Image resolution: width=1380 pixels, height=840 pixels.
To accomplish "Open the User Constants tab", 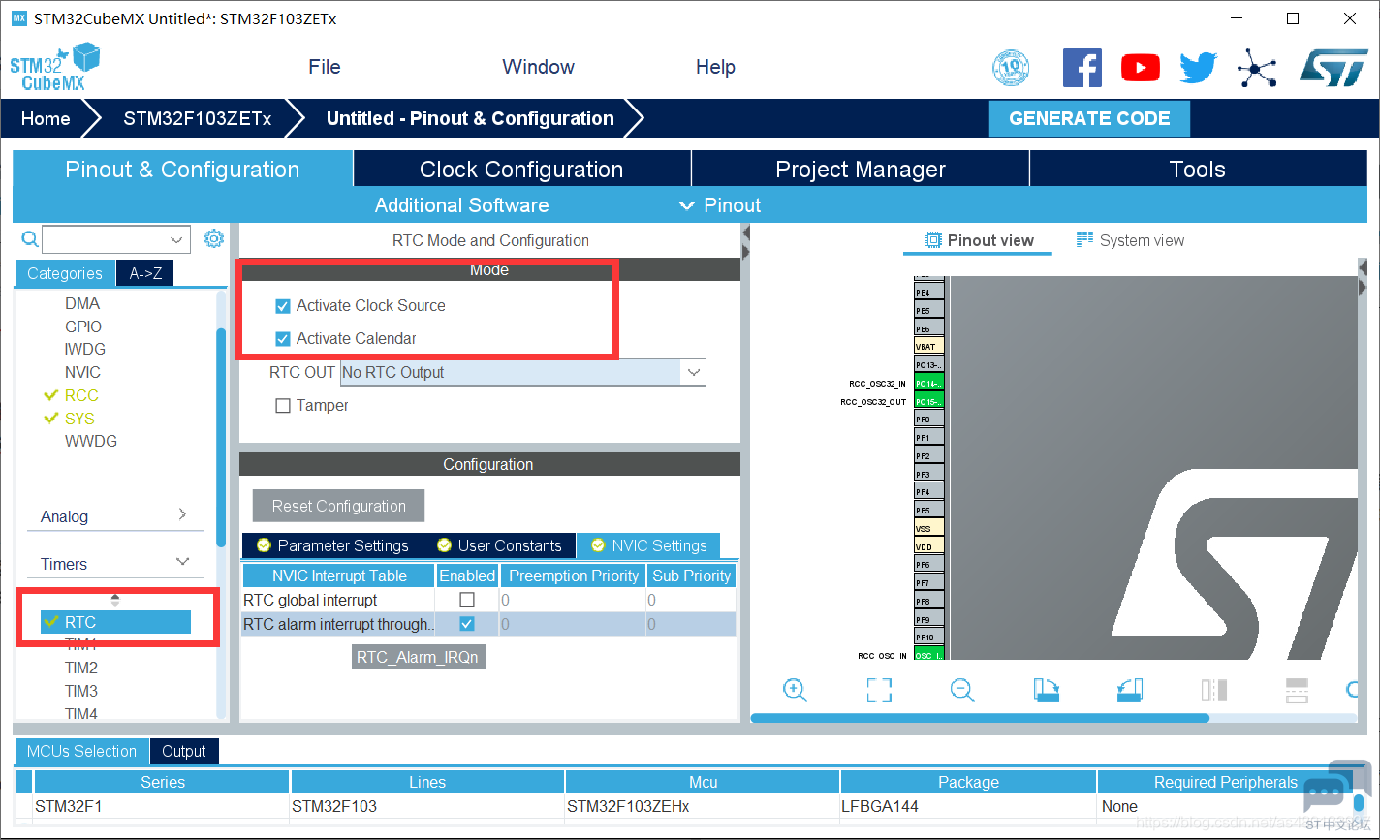I will tap(499, 545).
